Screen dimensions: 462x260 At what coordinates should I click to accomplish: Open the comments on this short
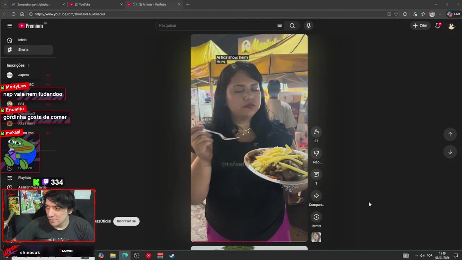coord(316,174)
